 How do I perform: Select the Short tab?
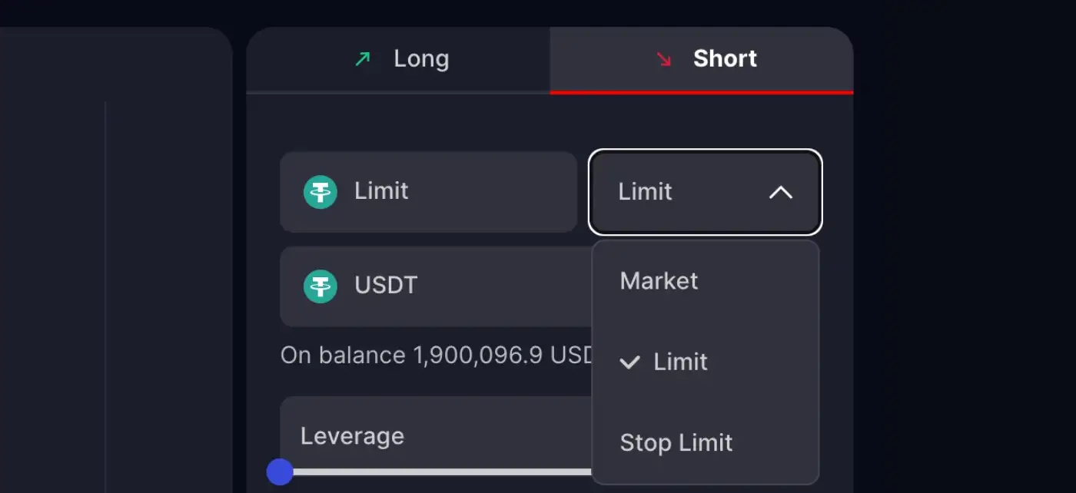click(x=701, y=60)
